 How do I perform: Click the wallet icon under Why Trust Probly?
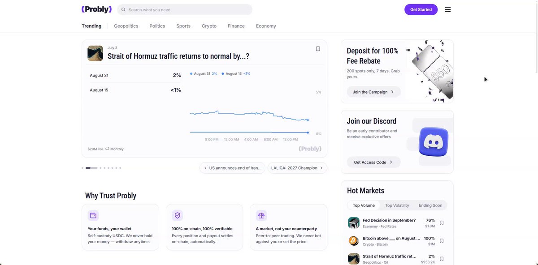93,215
